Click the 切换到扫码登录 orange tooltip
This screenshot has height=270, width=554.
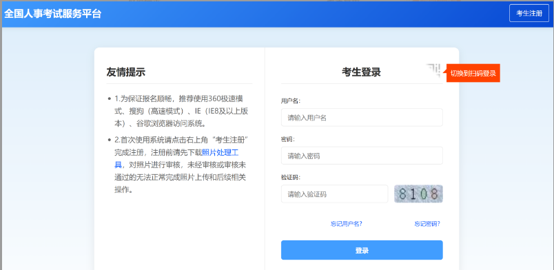[x=473, y=73]
